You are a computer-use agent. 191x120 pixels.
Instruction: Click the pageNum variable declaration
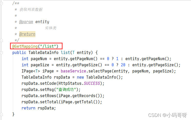point(39,59)
